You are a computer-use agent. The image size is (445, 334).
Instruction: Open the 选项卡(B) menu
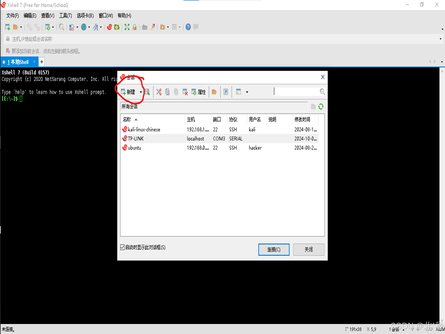coord(85,15)
